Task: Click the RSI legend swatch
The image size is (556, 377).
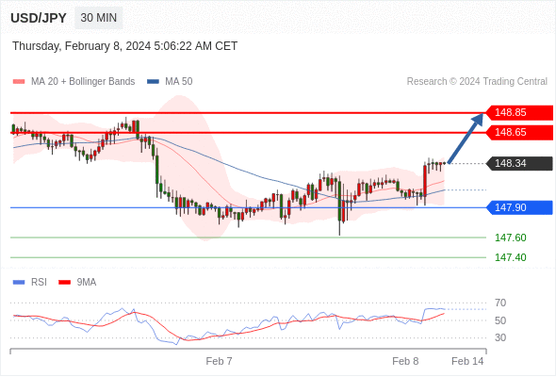Action: (x=19, y=283)
